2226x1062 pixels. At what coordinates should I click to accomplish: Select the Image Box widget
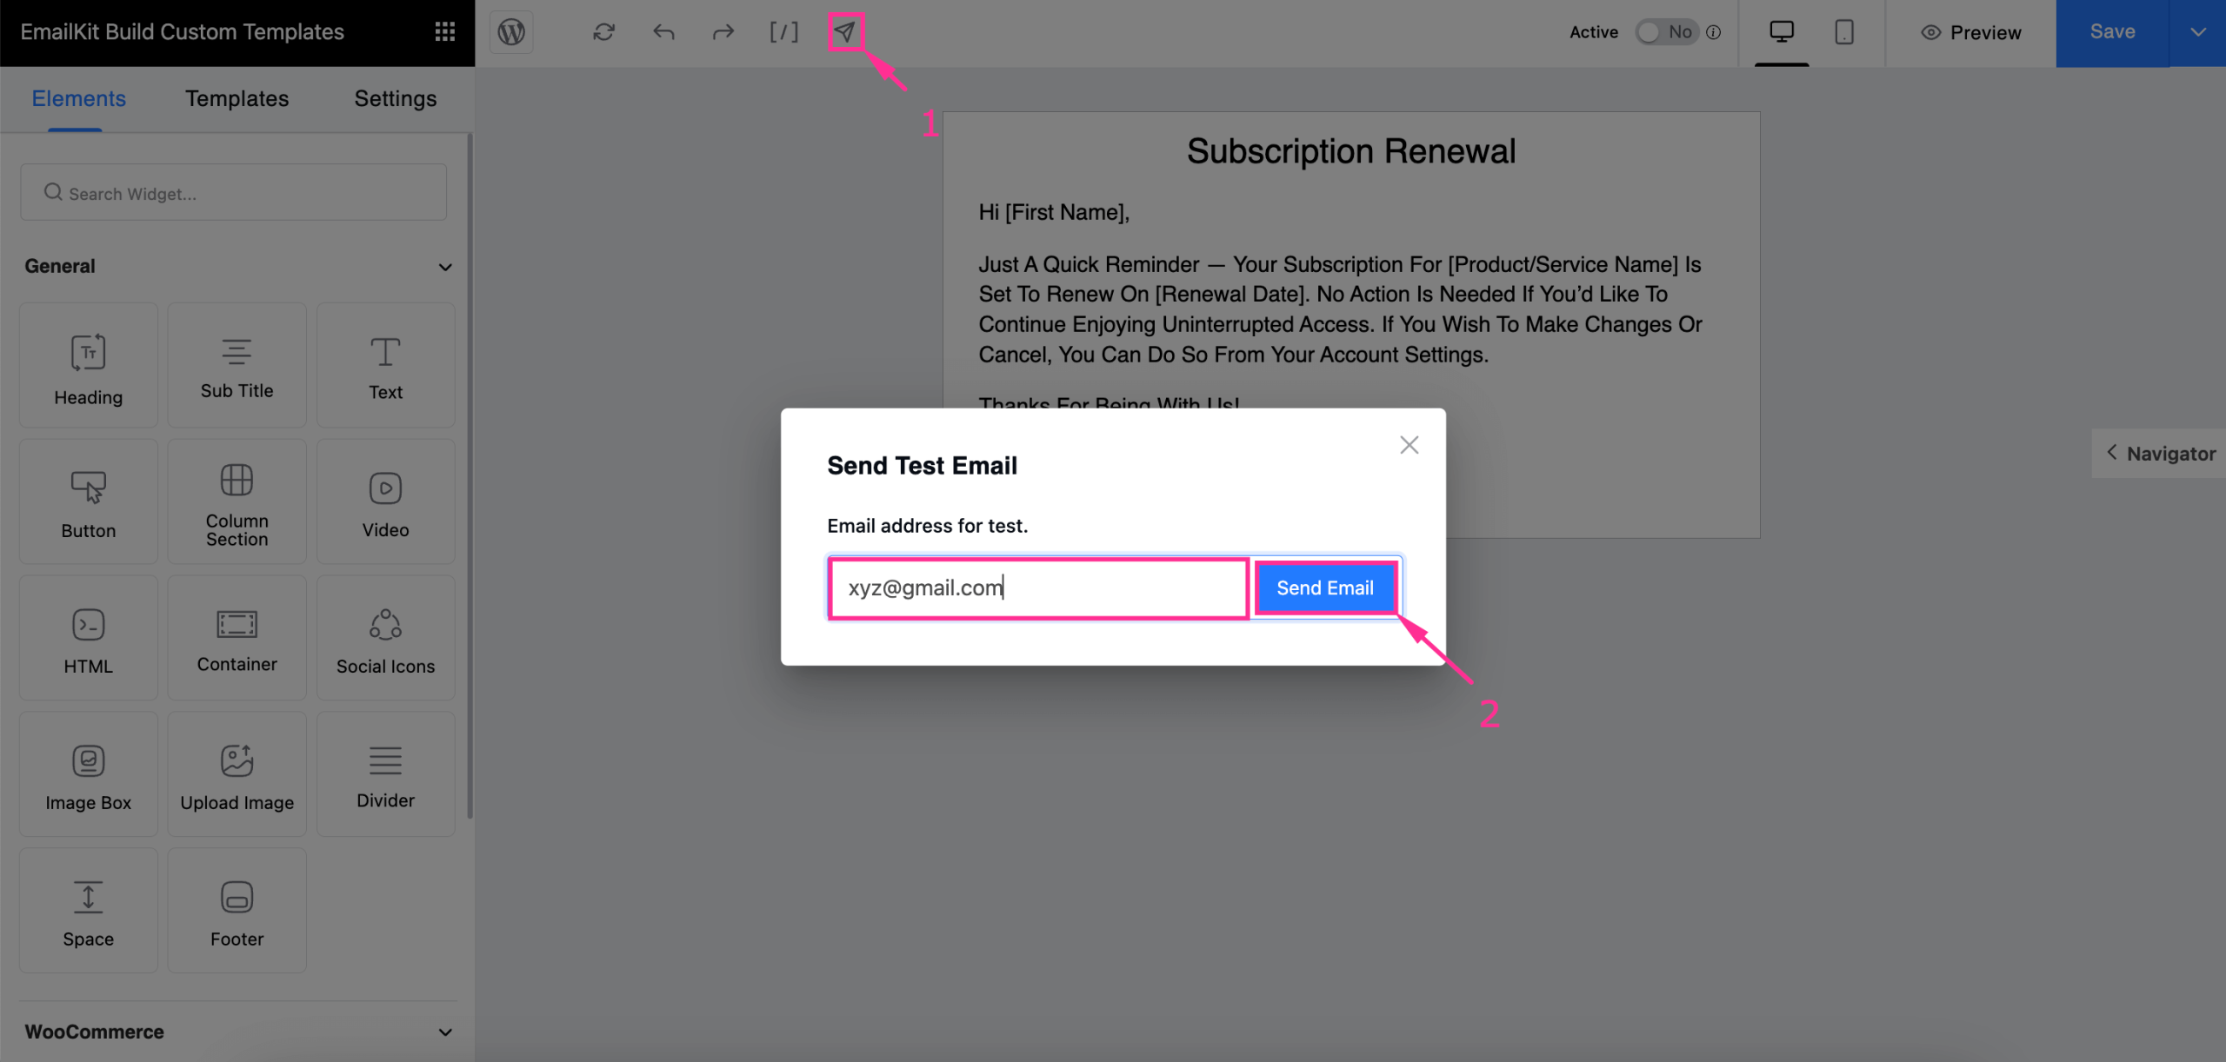[x=89, y=774]
